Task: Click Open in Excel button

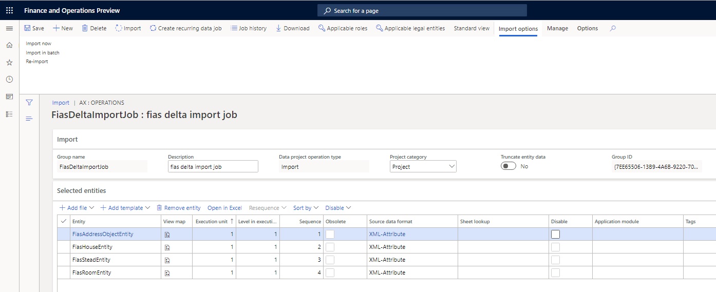Action: 224,208
